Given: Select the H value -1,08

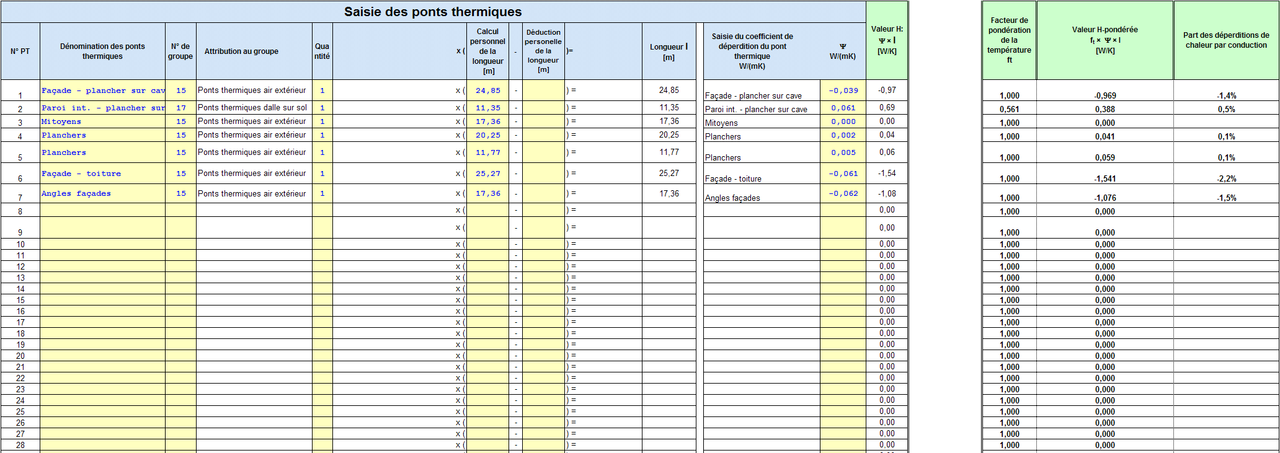Looking at the screenshot, I should (x=887, y=193).
